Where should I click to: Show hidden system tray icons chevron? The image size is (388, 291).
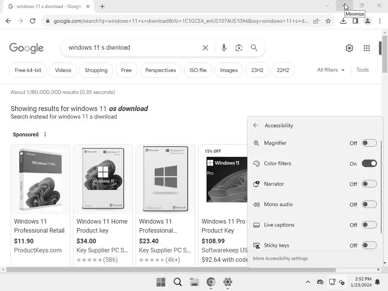tap(308, 282)
